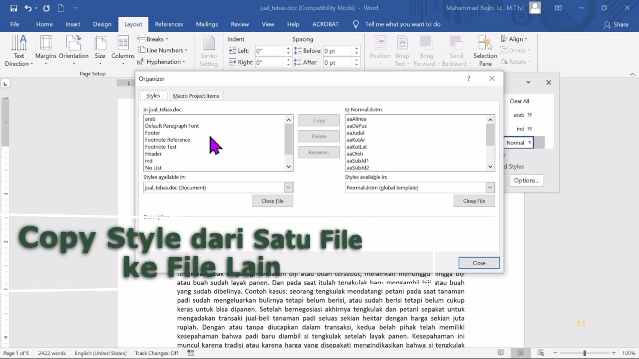This screenshot has height=359, width=639.
Task: Toggle Track Changes in status bar
Action: [156, 353]
